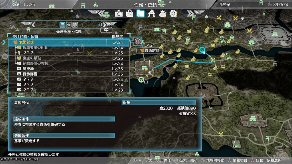Click the 黄蓋 Lv.35 character label
Viewport: 292px width, 164px height.
point(24,5)
